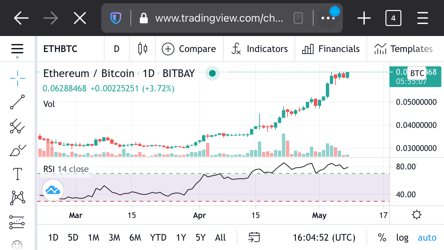Select the YTD date range
444x250 pixels.
tap(158, 238)
